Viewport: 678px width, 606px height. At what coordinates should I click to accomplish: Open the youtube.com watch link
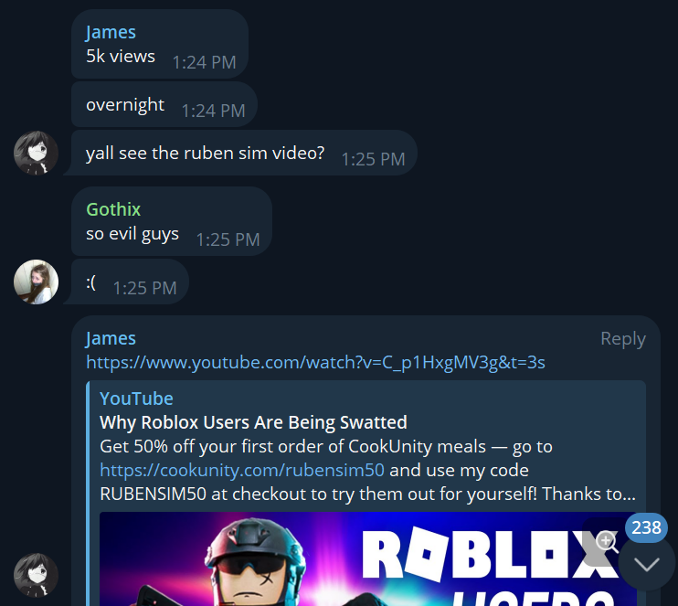coord(315,362)
